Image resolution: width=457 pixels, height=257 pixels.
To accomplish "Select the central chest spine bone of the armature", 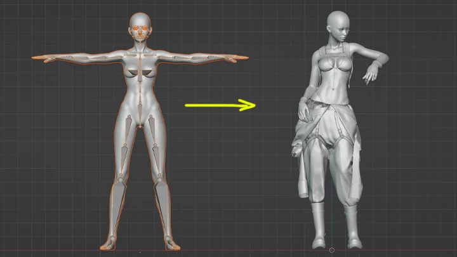I will click(x=140, y=70).
